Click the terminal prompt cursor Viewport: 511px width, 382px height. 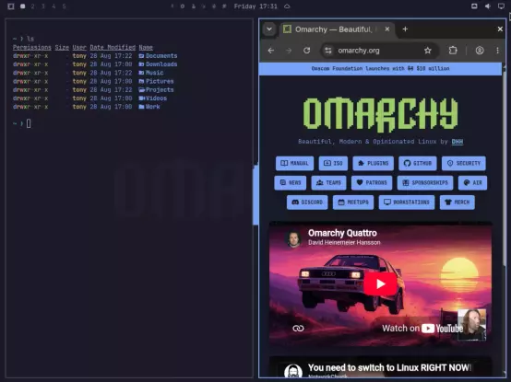pos(29,123)
